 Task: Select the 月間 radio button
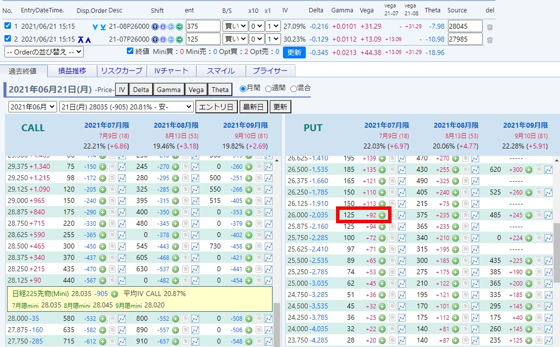(x=243, y=89)
